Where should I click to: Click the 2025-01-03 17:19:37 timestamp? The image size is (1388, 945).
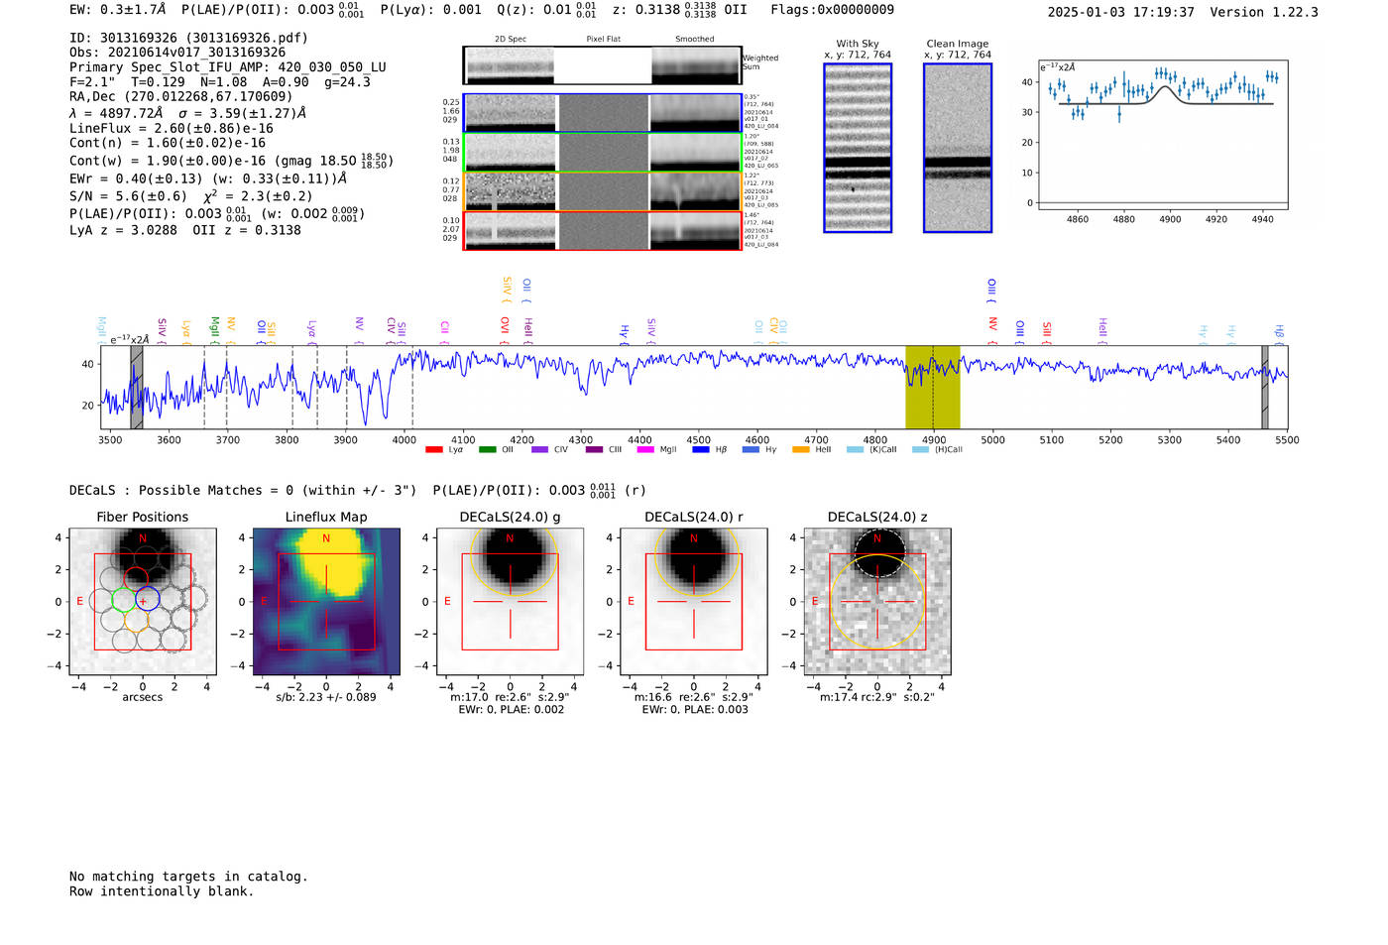[1120, 13]
